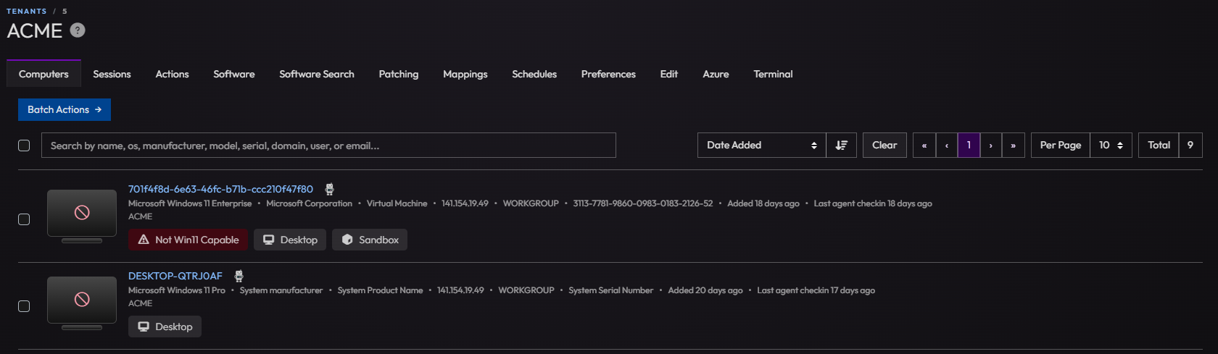Screen dimensions: 1218x354
Task: Tick the select-all computers checkbox
Action: [24, 146]
